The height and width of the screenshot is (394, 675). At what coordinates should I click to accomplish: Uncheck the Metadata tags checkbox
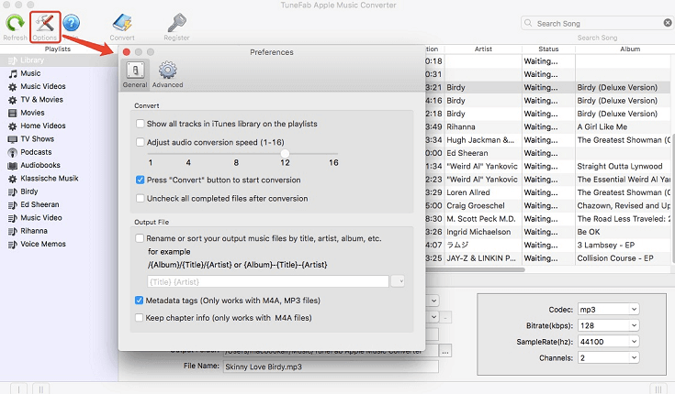pos(141,301)
